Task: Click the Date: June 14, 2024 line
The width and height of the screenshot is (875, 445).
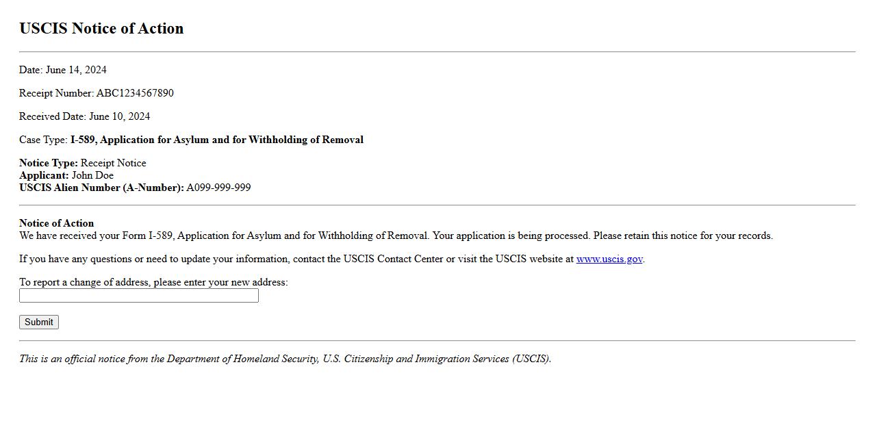Action: pos(63,70)
